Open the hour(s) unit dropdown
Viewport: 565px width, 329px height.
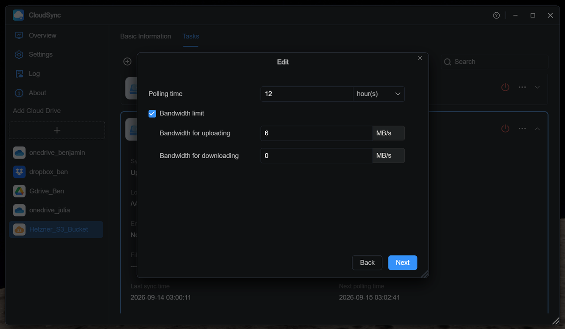pyautogui.click(x=379, y=94)
